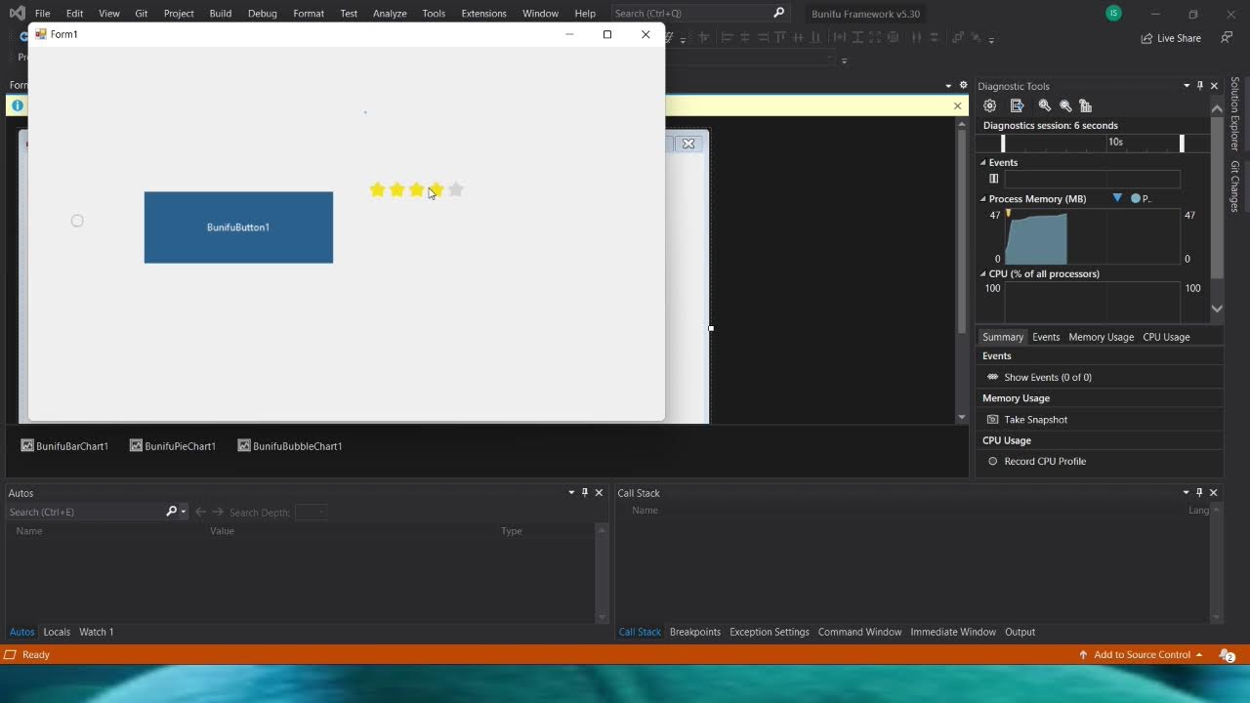Click the third rating star in Form1
The height and width of the screenshot is (703, 1250).
tap(416, 189)
